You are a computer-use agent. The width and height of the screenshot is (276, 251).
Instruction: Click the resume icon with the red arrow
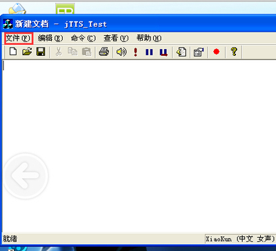pyautogui.click(x=164, y=52)
